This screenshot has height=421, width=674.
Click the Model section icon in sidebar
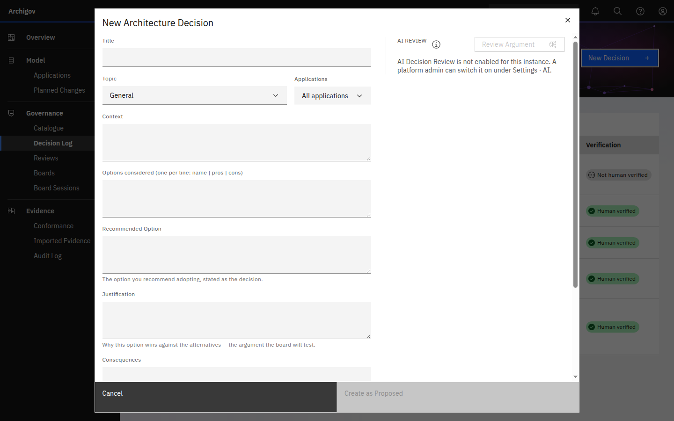[11, 60]
